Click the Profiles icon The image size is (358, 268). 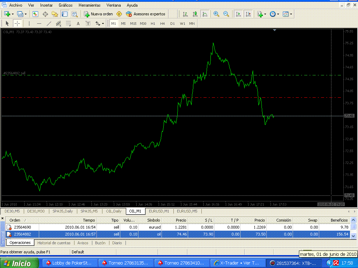(20, 14)
